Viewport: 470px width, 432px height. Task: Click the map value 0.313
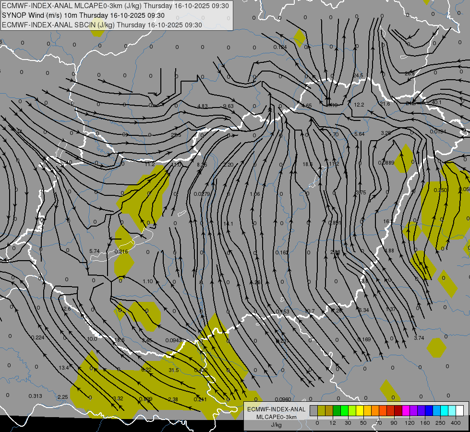click(36, 396)
